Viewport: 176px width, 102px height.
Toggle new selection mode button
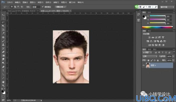(12, 7)
